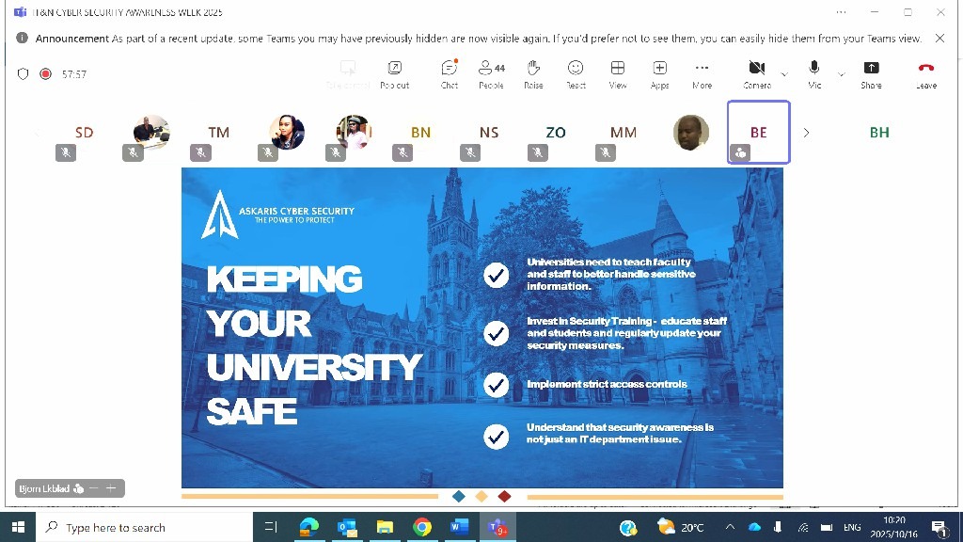The width and height of the screenshot is (963, 542).
Task: Show the People participants list
Action: click(x=491, y=73)
